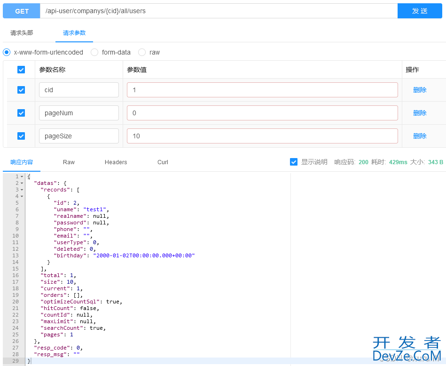Delete the pageNum parameter row

[420, 113]
